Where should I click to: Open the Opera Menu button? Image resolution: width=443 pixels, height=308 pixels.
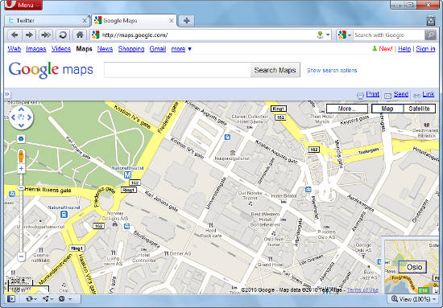point(23,5)
